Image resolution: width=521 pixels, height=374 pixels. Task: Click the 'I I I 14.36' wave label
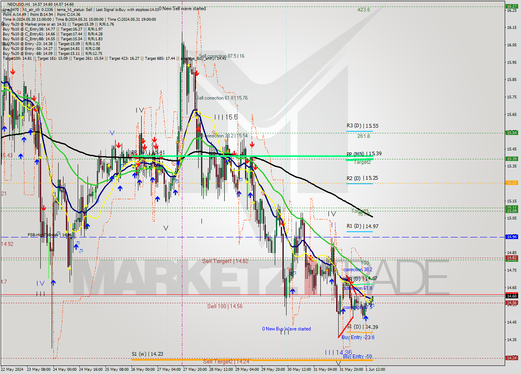tap(338, 352)
